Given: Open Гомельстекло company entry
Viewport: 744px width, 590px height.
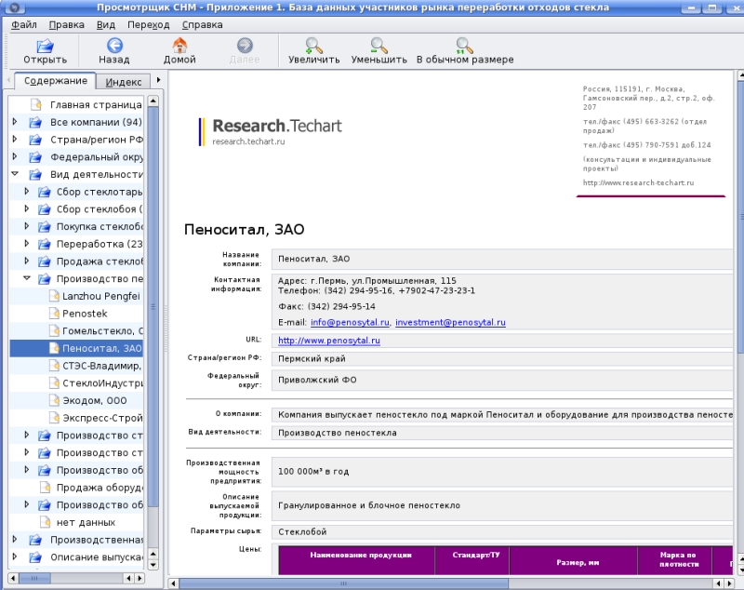Looking at the screenshot, I should coord(102,331).
